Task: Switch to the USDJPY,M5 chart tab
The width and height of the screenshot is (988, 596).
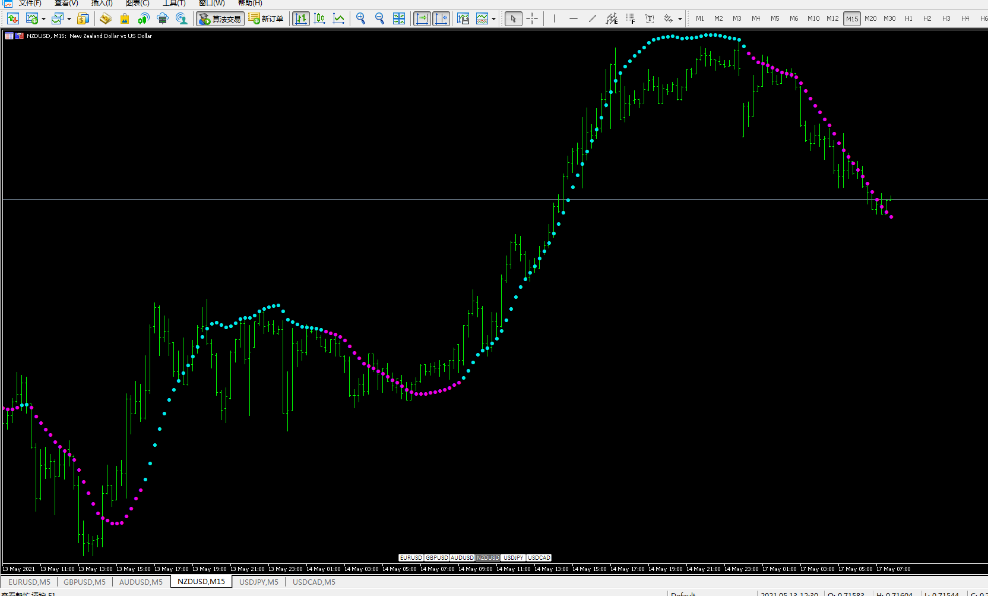Action: [x=258, y=582]
